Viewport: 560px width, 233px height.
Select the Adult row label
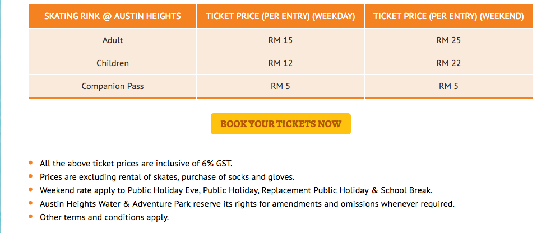tap(113, 40)
